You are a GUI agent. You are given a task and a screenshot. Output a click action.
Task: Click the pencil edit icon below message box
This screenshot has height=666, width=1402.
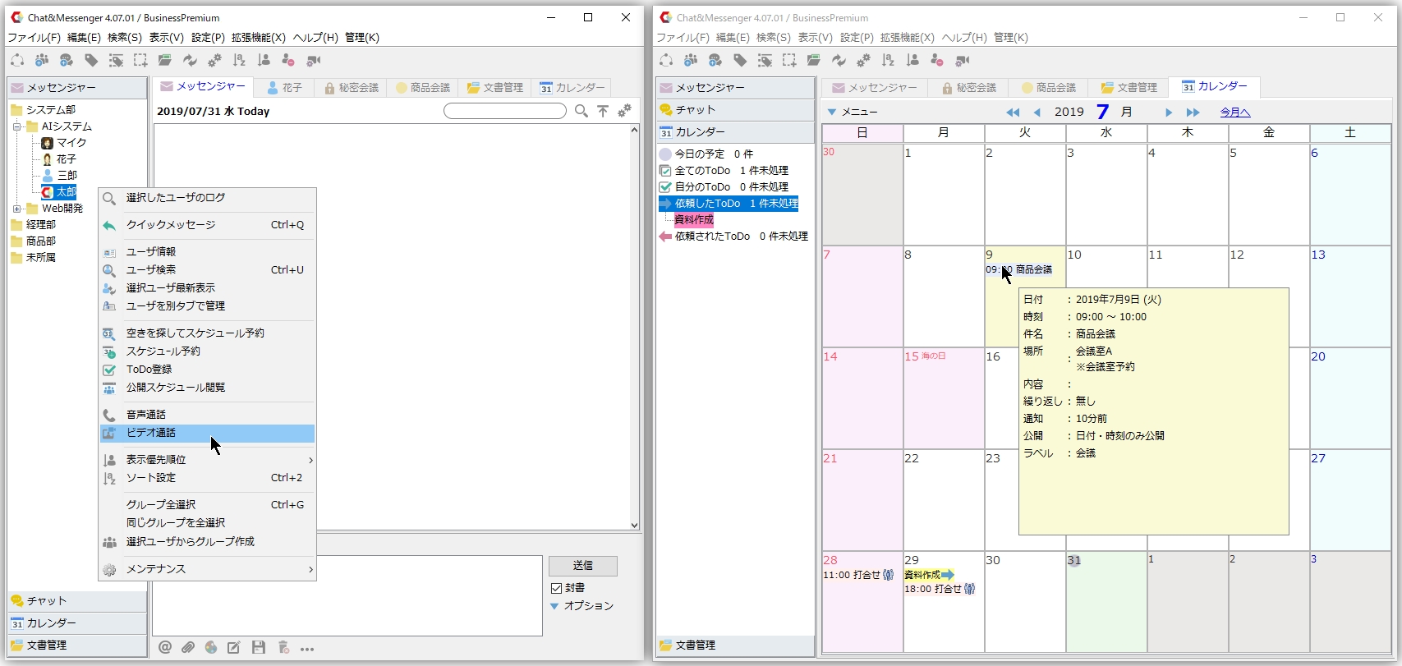(234, 648)
